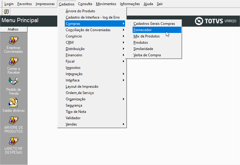The image size is (240, 165).
Task: Select Verba de Compra option
Action: 147,55
